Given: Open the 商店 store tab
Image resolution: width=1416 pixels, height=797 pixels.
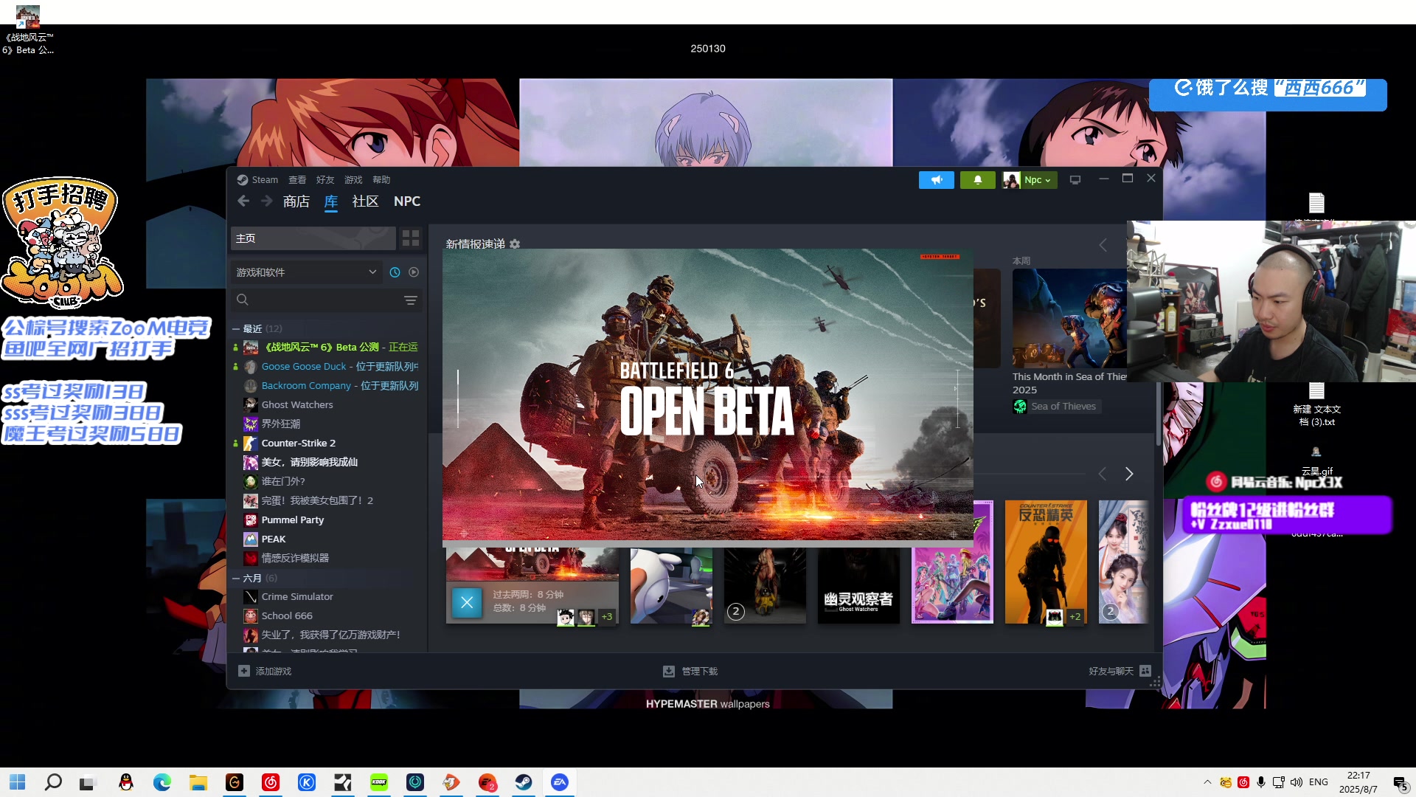Looking at the screenshot, I should click(296, 201).
